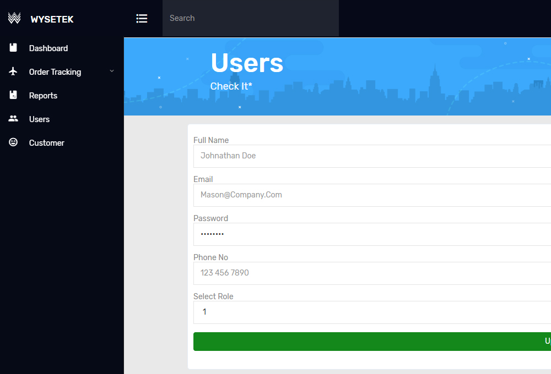Viewport: 551px width, 374px height.
Task: Click the green update button
Action: point(372,342)
